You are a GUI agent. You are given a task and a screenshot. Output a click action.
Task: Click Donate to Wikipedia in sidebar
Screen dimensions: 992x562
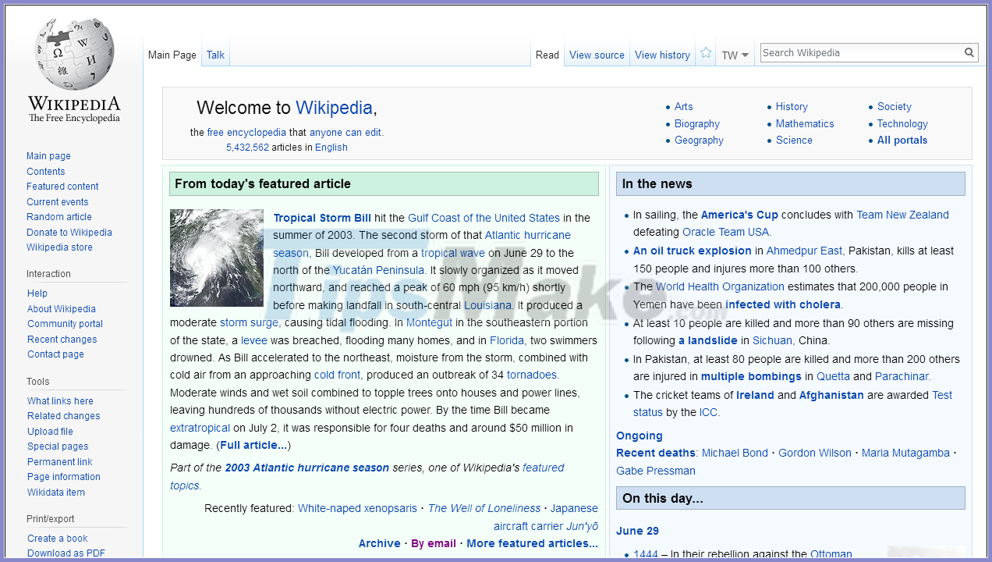click(x=69, y=233)
